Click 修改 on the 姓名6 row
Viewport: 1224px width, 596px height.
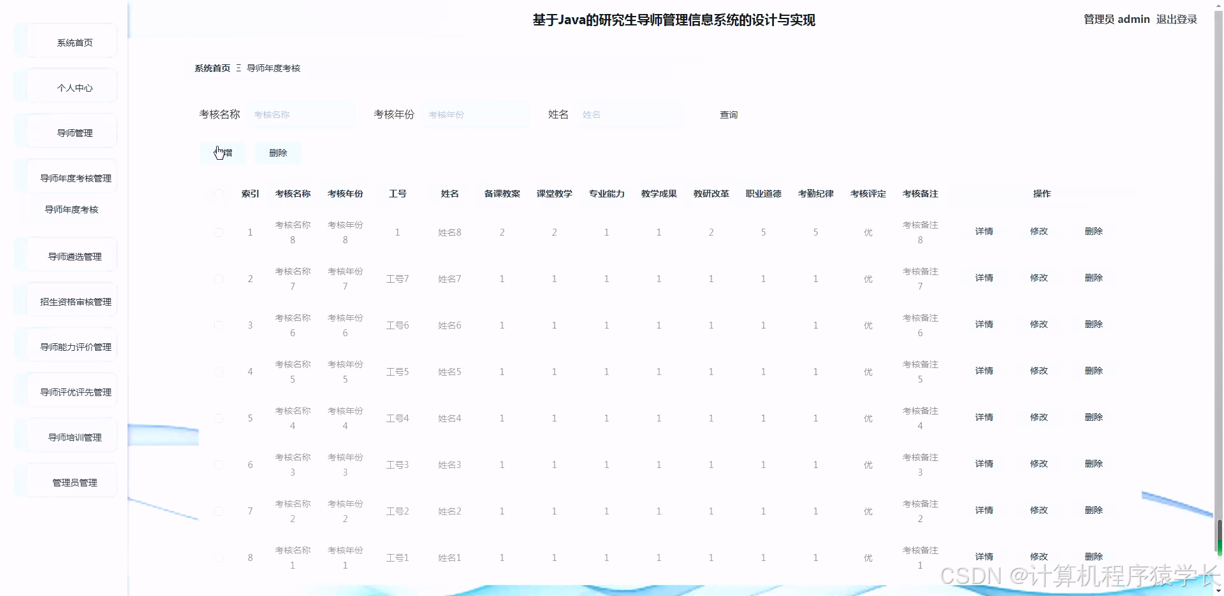click(x=1039, y=324)
